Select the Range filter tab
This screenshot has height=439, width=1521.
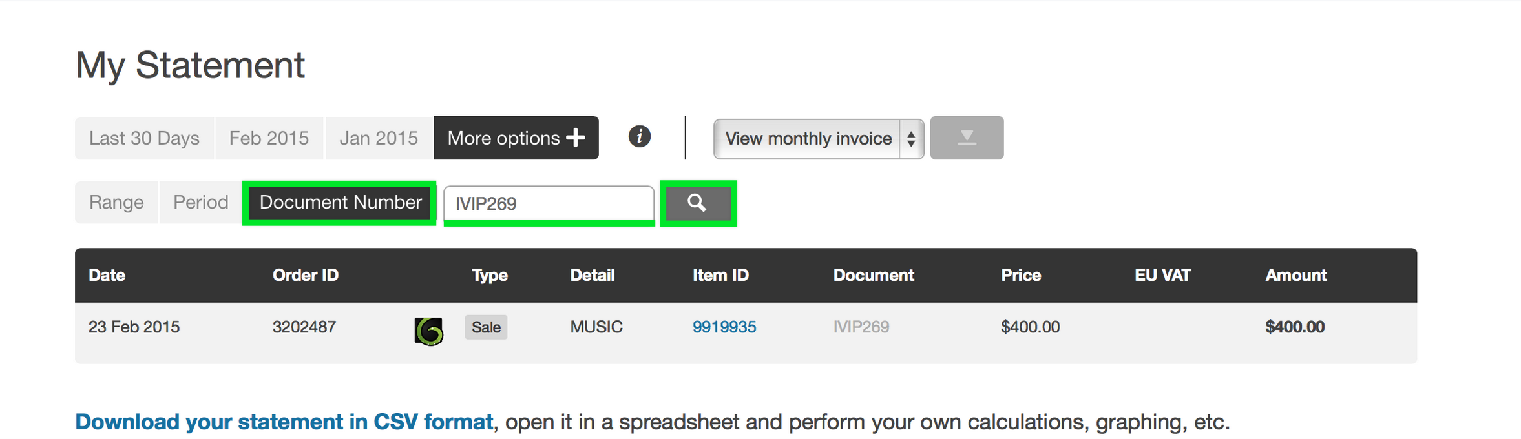116,202
